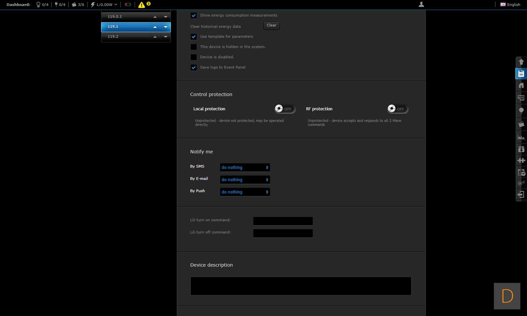The height and width of the screenshot is (316, 527).
Task: Select device 119.0.1 in the list
Action: click(125, 17)
